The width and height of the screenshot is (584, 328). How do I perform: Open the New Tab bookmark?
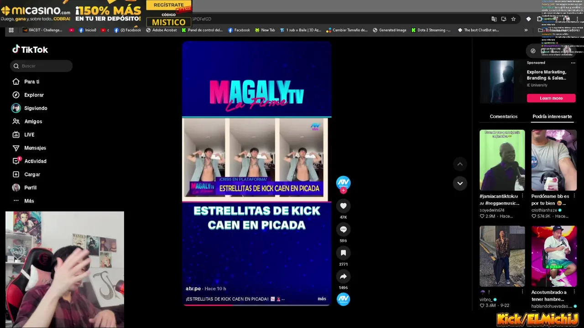[x=265, y=30]
